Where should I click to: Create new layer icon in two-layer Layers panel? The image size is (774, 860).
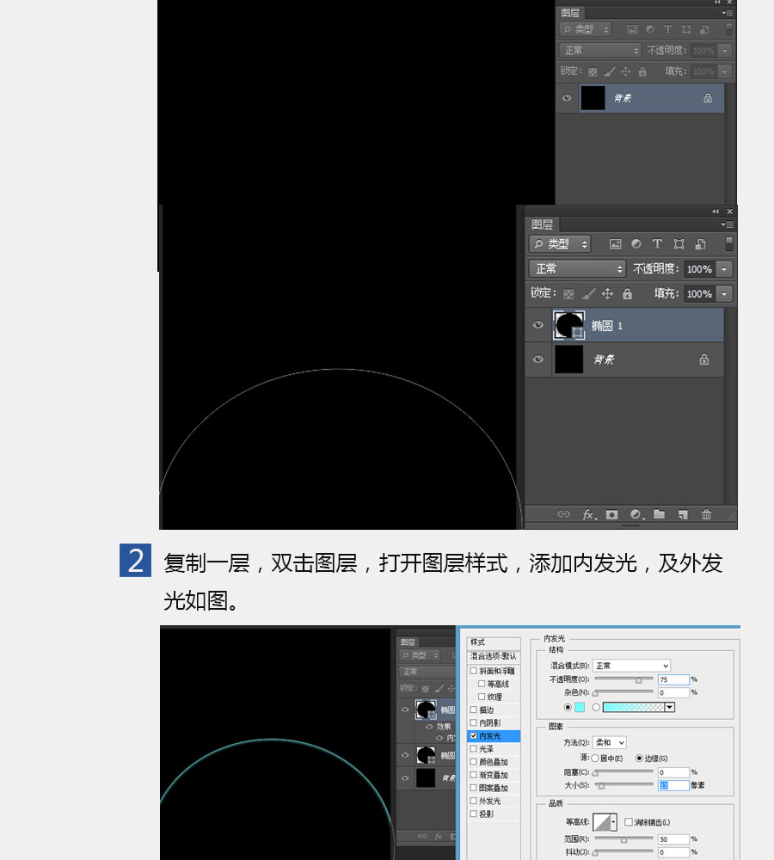[683, 514]
